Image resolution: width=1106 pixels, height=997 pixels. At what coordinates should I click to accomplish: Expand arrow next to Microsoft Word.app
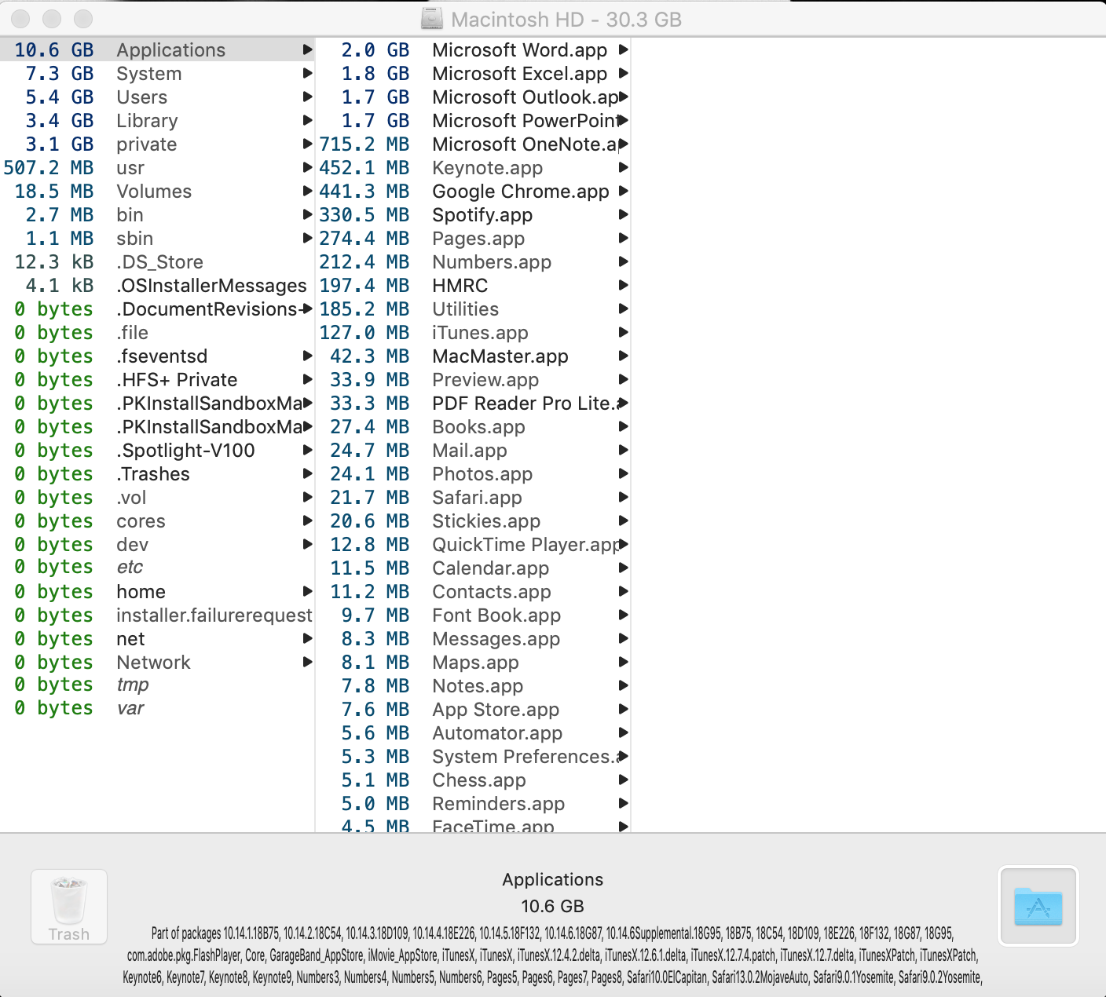624,50
